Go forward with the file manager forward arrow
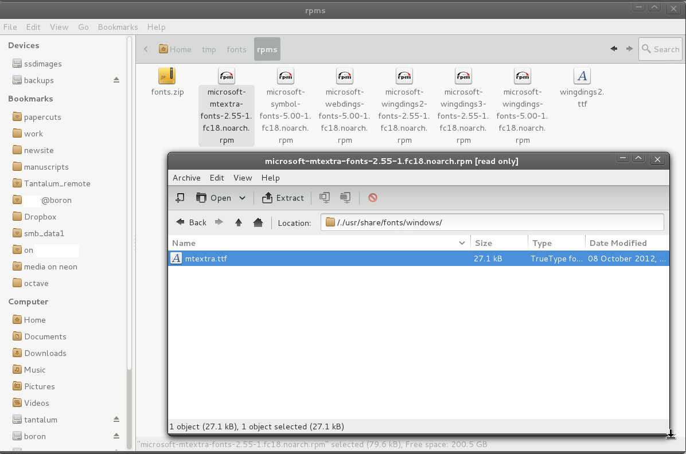 [629, 49]
